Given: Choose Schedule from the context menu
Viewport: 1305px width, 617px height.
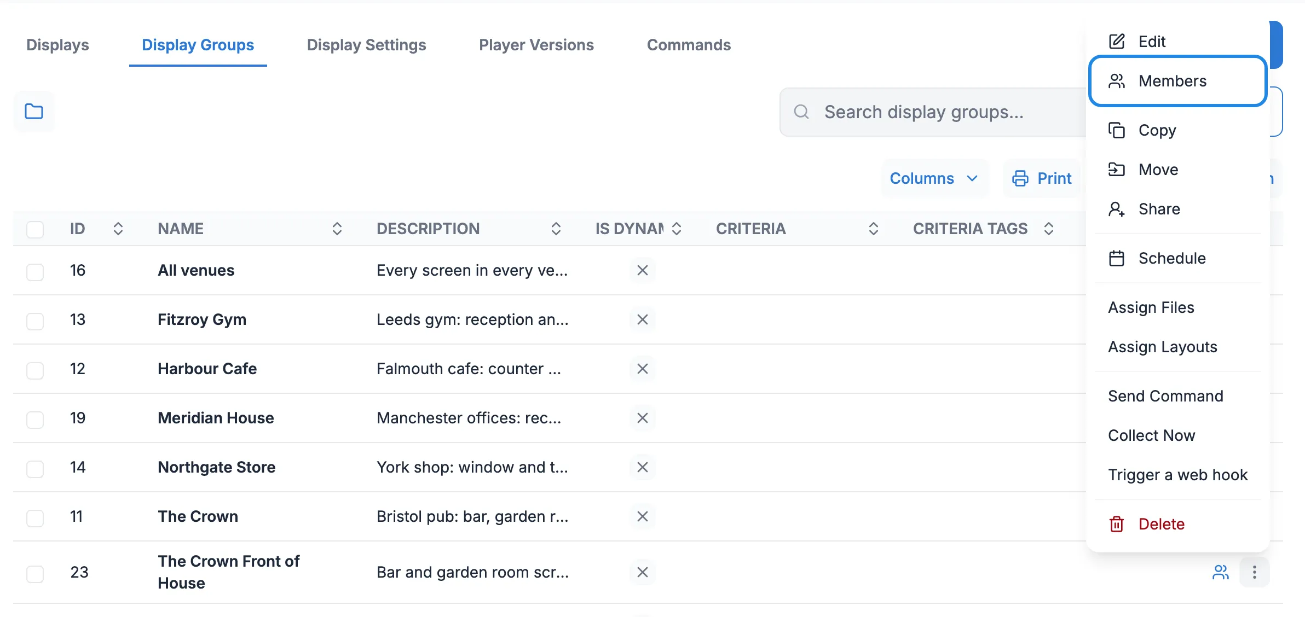Looking at the screenshot, I should (1178, 258).
